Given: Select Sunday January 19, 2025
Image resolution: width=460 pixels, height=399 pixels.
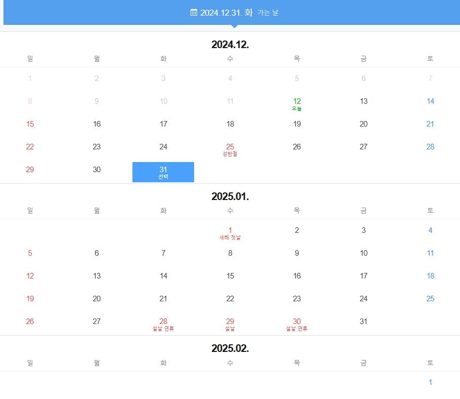Looking at the screenshot, I should (30, 299).
